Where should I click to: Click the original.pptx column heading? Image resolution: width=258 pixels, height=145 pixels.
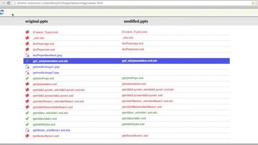tap(37, 21)
